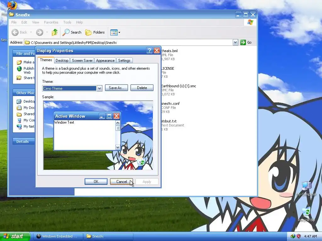The image size is (322, 241).
Task: Click the Back arrow icon in Explorer toolbar
Action: coord(15,32)
